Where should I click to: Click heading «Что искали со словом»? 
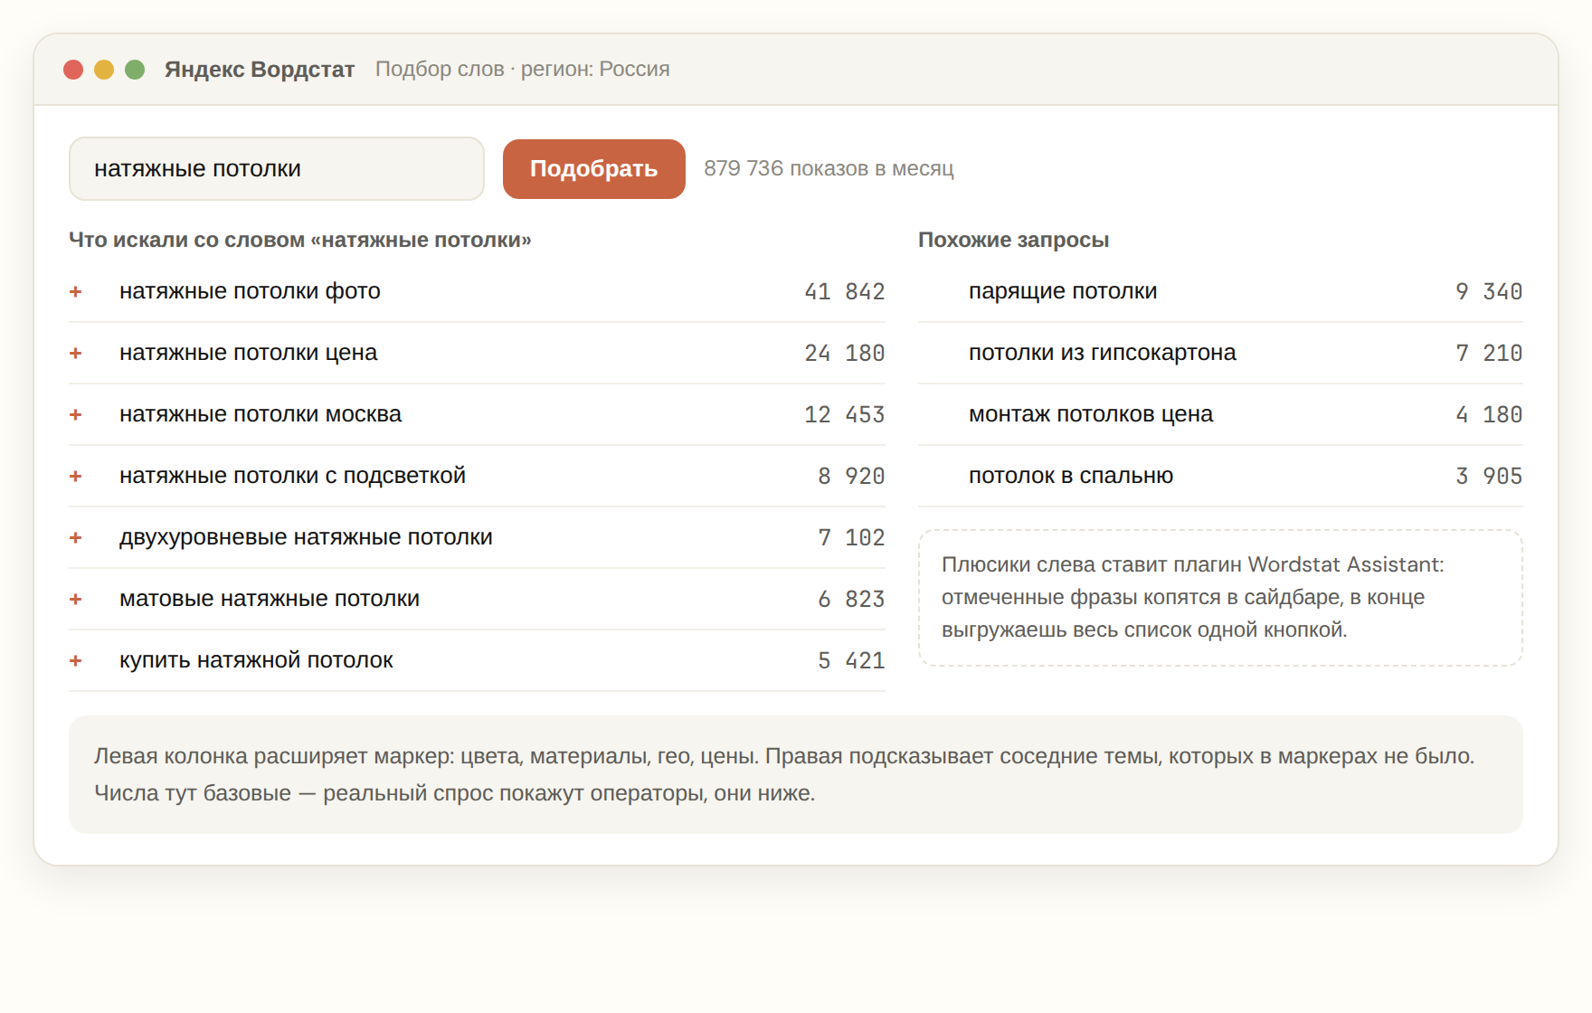[x=300, y=240]
